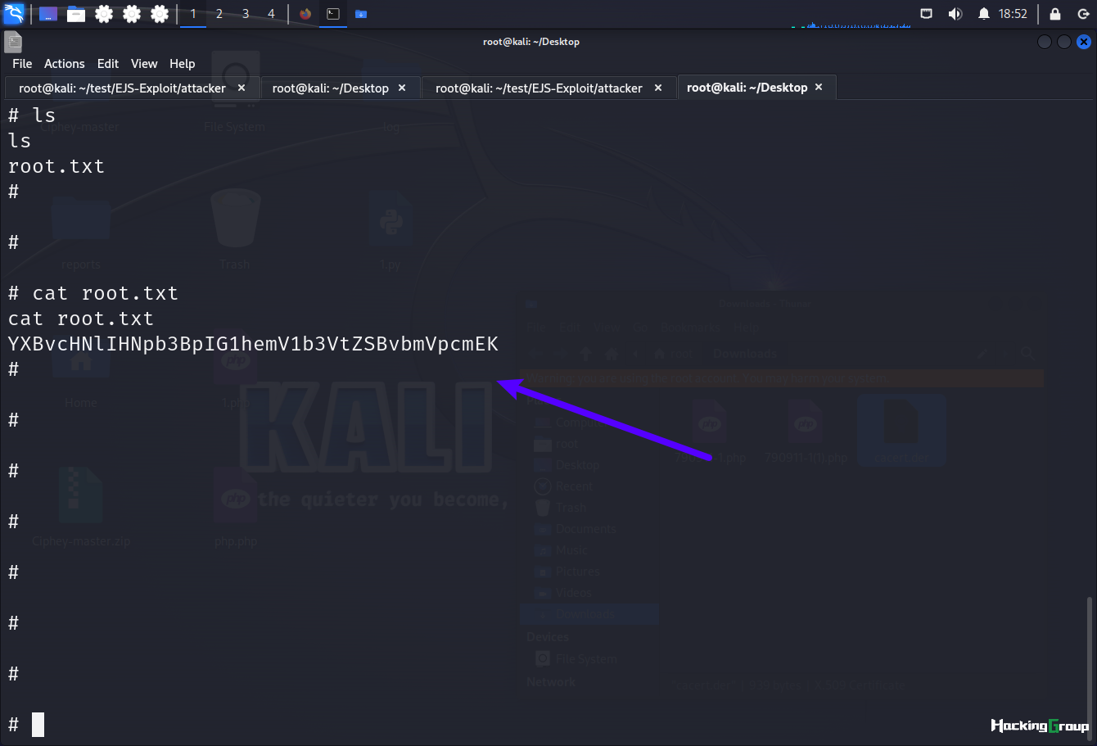Open the View menu
The height and width of the screenshot is (746, 1097).
(144, 64)
